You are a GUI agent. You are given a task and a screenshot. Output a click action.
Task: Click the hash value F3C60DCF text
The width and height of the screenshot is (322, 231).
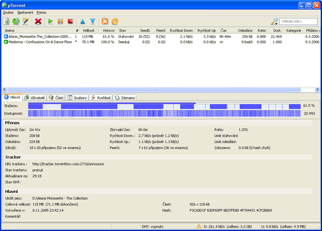pos(231,211)
